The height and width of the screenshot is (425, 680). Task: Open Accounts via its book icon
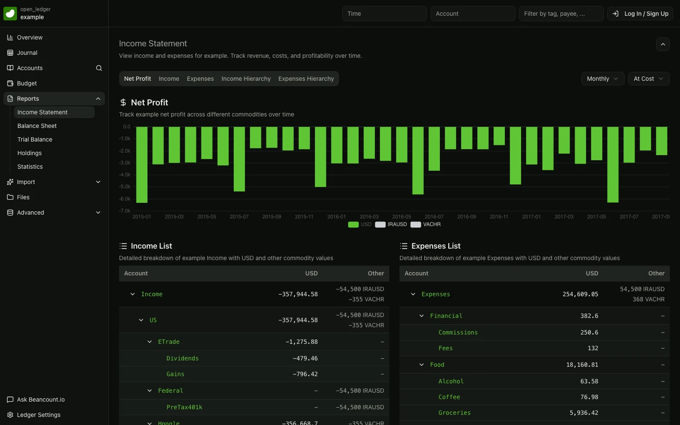pos(10,68)
